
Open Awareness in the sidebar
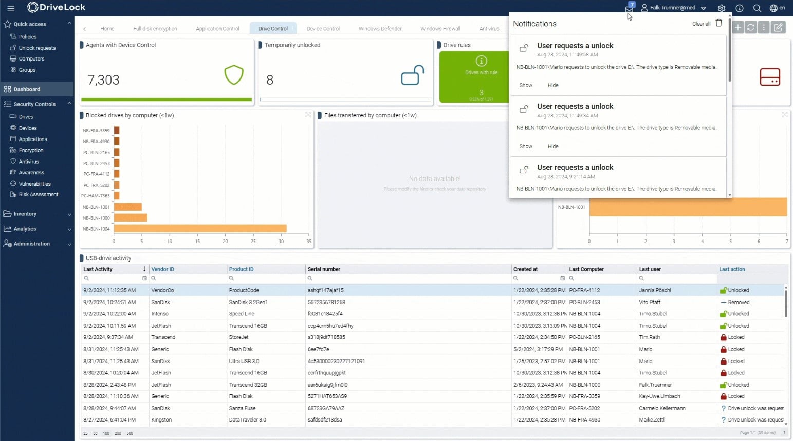pos(31,173)
